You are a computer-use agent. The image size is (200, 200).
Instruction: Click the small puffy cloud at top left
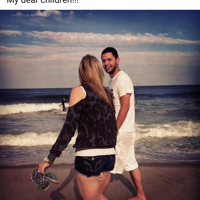[19, 14]
